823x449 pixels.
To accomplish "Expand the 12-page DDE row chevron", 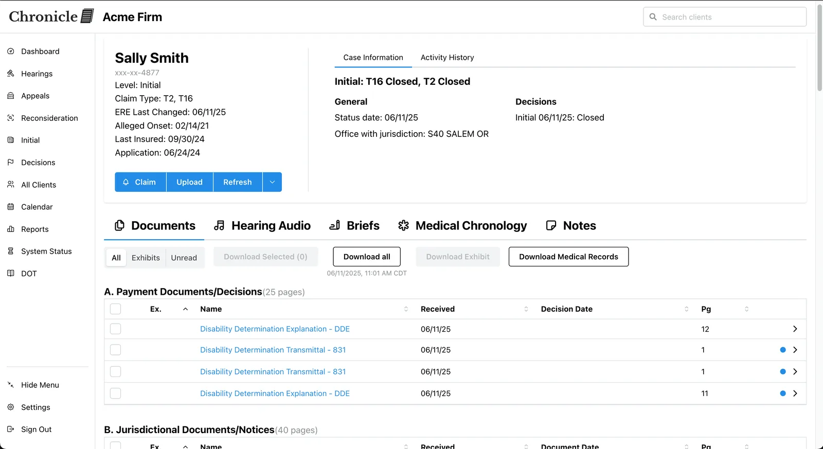I will click(x=795, y=329).
